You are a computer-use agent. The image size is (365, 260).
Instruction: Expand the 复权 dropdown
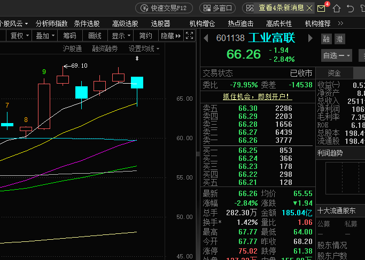(x=20, y=36)
